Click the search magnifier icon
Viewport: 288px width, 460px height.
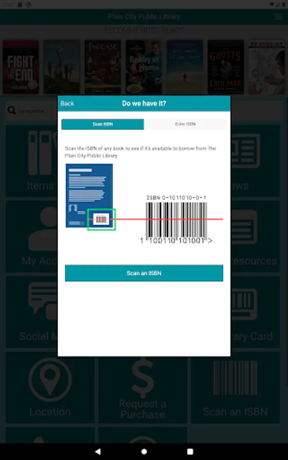pos(11,110)
